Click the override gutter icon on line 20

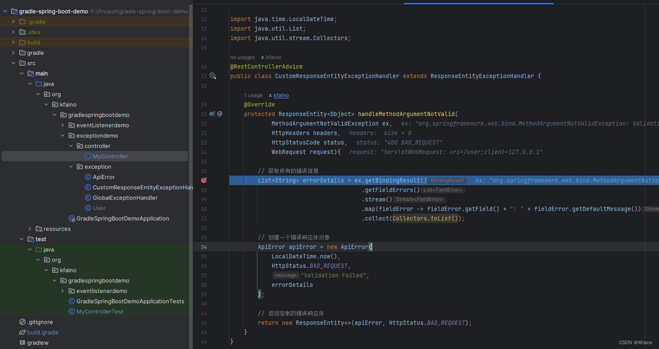coord(212,114)
